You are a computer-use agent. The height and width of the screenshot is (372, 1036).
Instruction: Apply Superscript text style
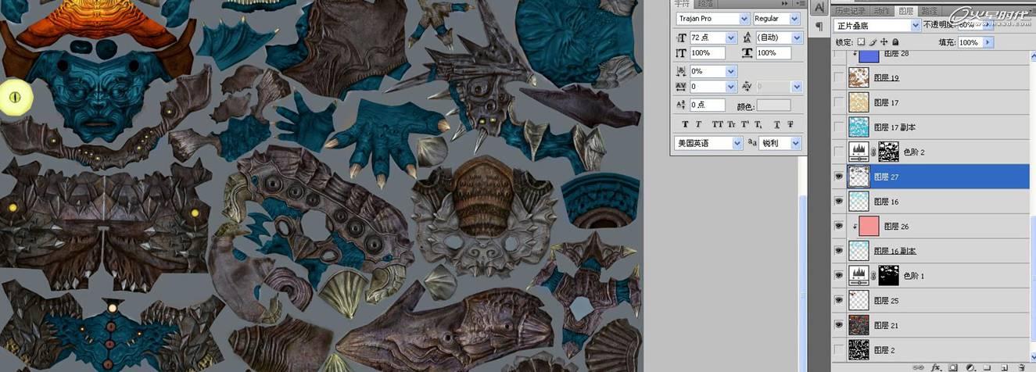(x=744, y=124)
